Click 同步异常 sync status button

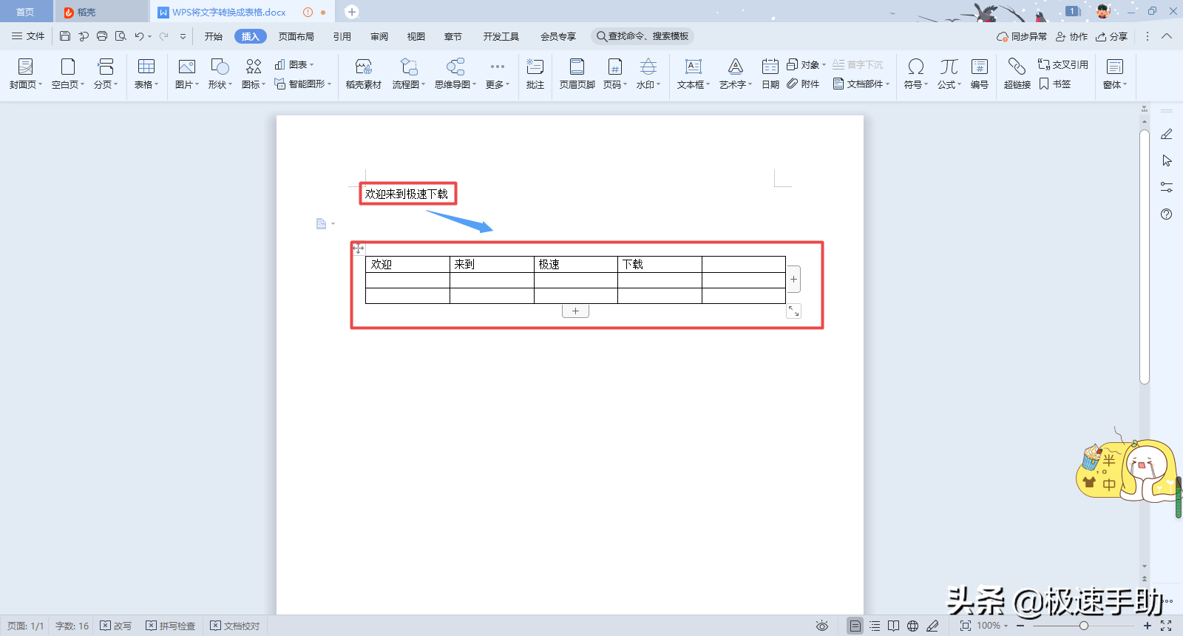[x=1022, y=36]
